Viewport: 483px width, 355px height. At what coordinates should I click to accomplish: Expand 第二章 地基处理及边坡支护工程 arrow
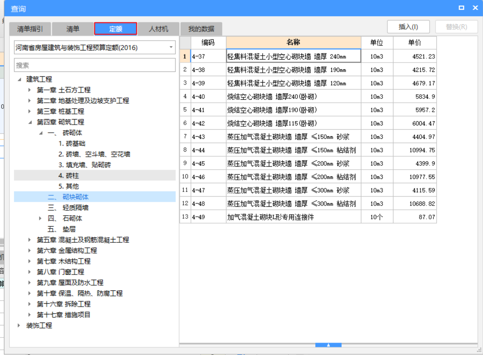pyautogui.click(x=30, y=101)
